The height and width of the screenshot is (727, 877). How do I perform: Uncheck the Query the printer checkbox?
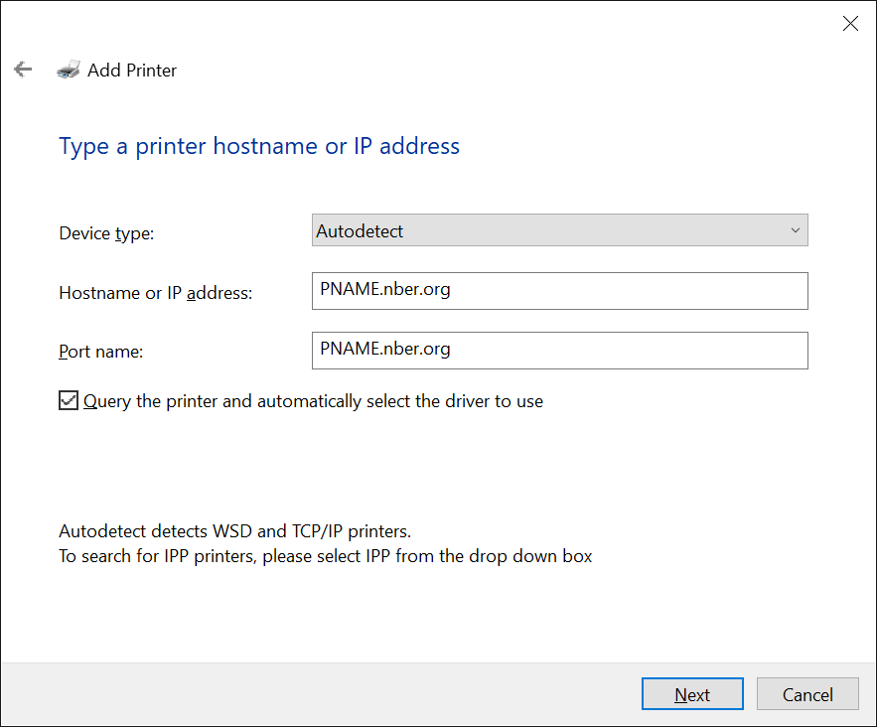click(69, 401)
